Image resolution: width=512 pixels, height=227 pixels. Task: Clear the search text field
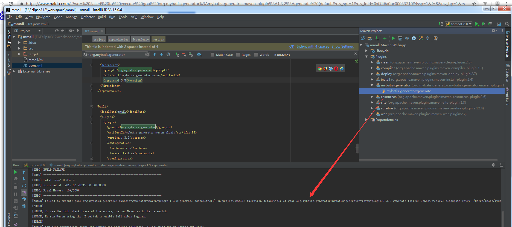(147, 54)
